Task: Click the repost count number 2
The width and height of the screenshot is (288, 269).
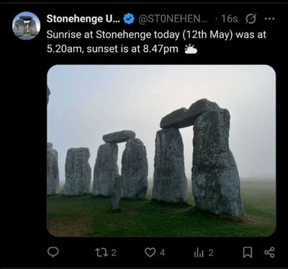Action: tap(114, 252)
